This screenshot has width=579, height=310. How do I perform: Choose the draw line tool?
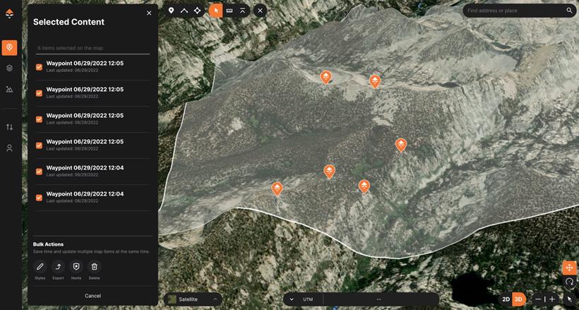[x=184, y=11]
